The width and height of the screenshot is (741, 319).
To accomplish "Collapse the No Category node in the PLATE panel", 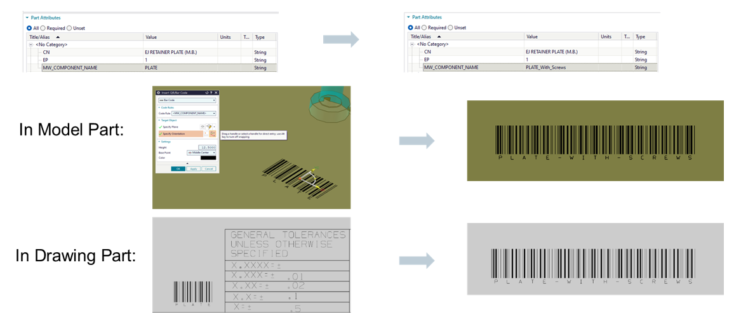I will [x=31, y=44].
